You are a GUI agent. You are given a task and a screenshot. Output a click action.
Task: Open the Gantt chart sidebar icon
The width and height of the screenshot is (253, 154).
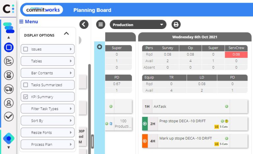(9, 61)
